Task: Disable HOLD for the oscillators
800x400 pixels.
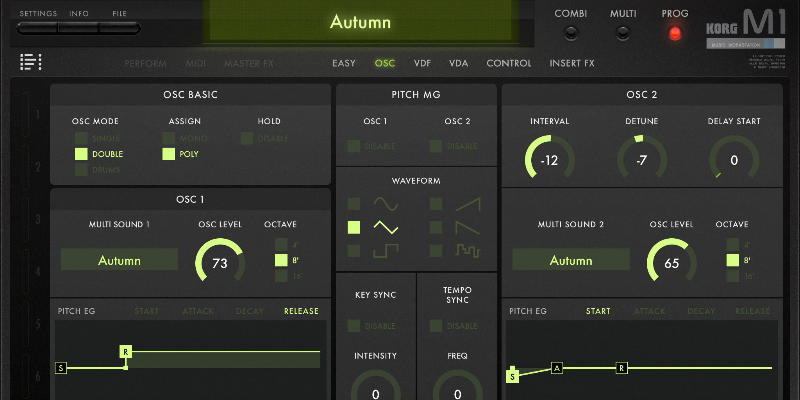Action: coord(246,138)
